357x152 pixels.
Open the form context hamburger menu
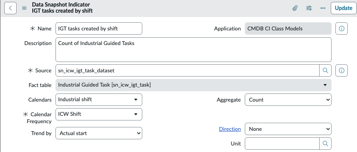(24, 8)
